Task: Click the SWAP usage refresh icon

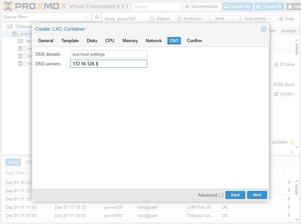Action: pyautogui.click(x=276, y=94)
